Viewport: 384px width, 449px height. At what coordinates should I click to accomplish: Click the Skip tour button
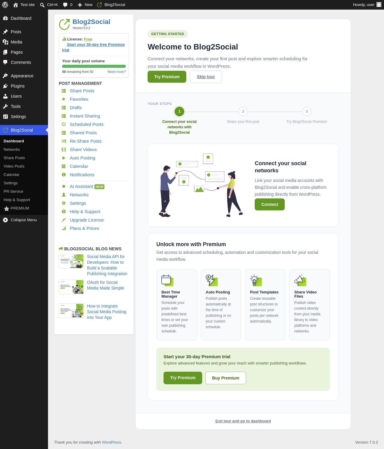point(206,77)
